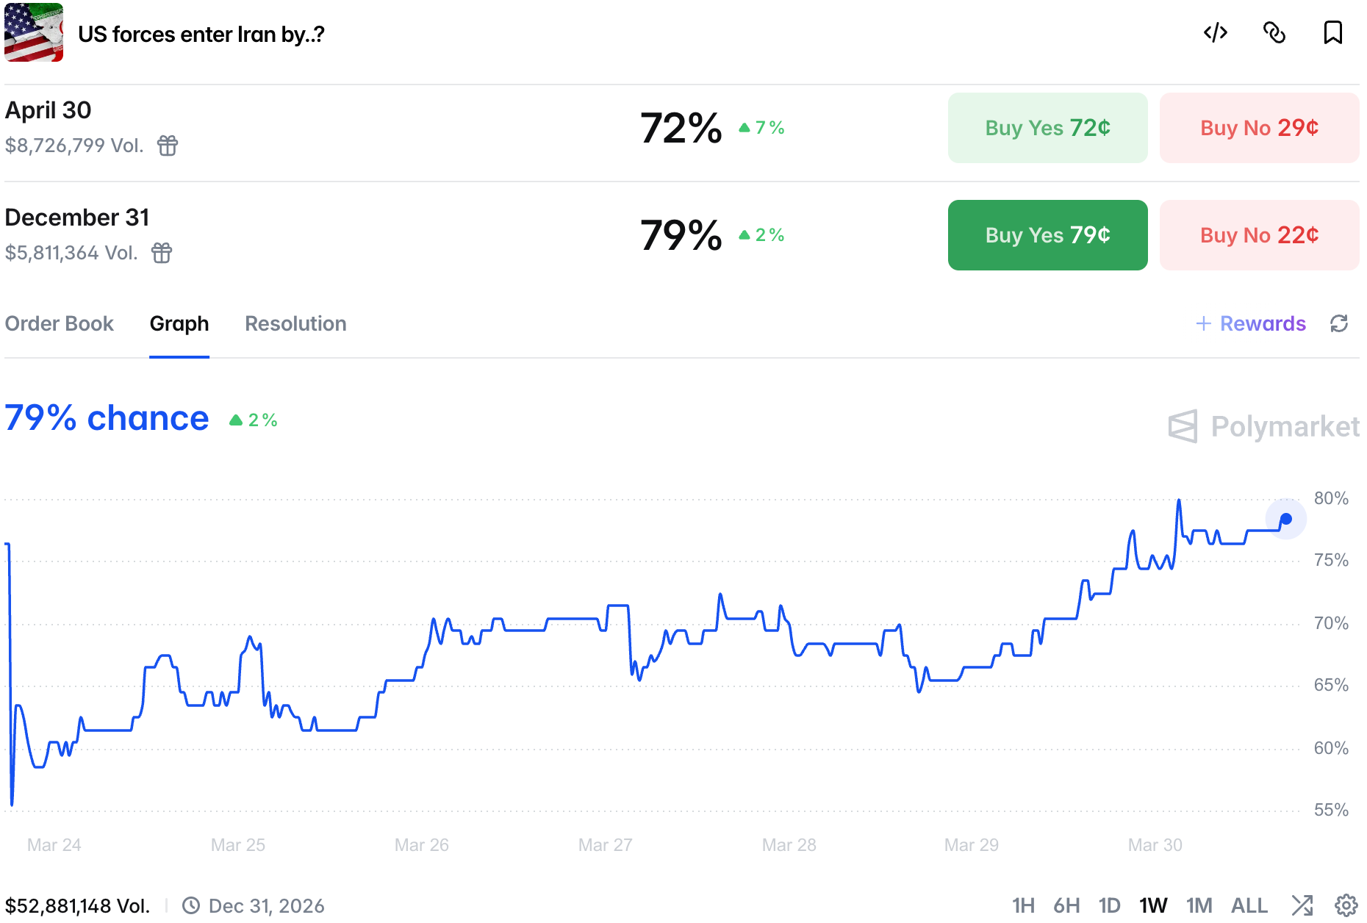Select the 6H time range

click(x=1066, y=905)
